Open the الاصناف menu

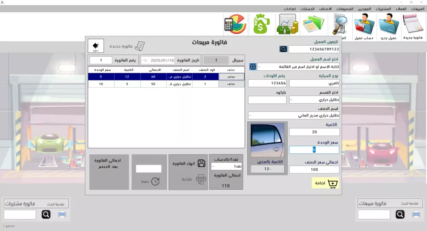pos(325,9)
